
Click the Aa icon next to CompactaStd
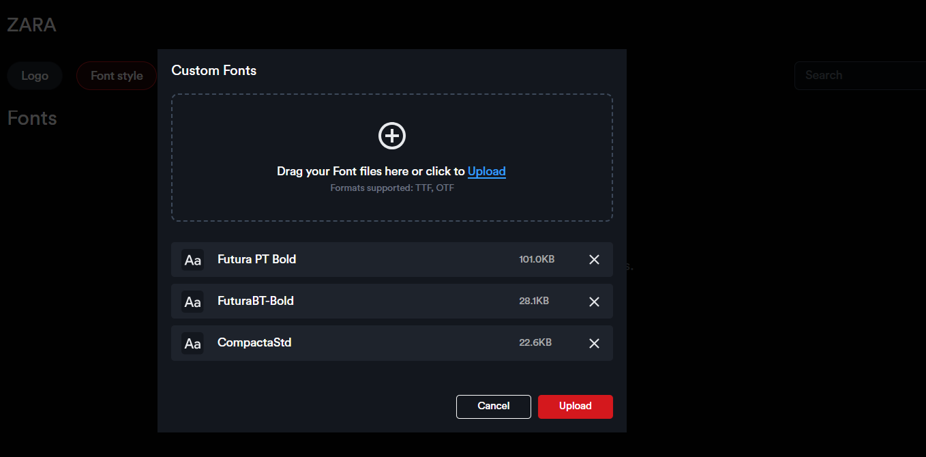[192, 343]
